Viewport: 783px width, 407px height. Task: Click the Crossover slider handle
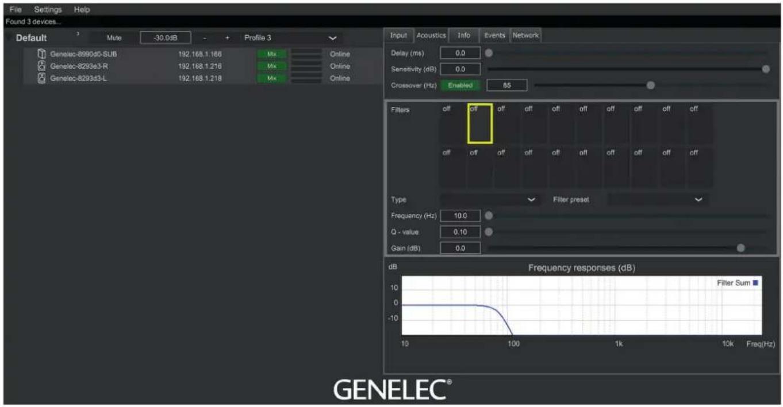tap(651, 85)
